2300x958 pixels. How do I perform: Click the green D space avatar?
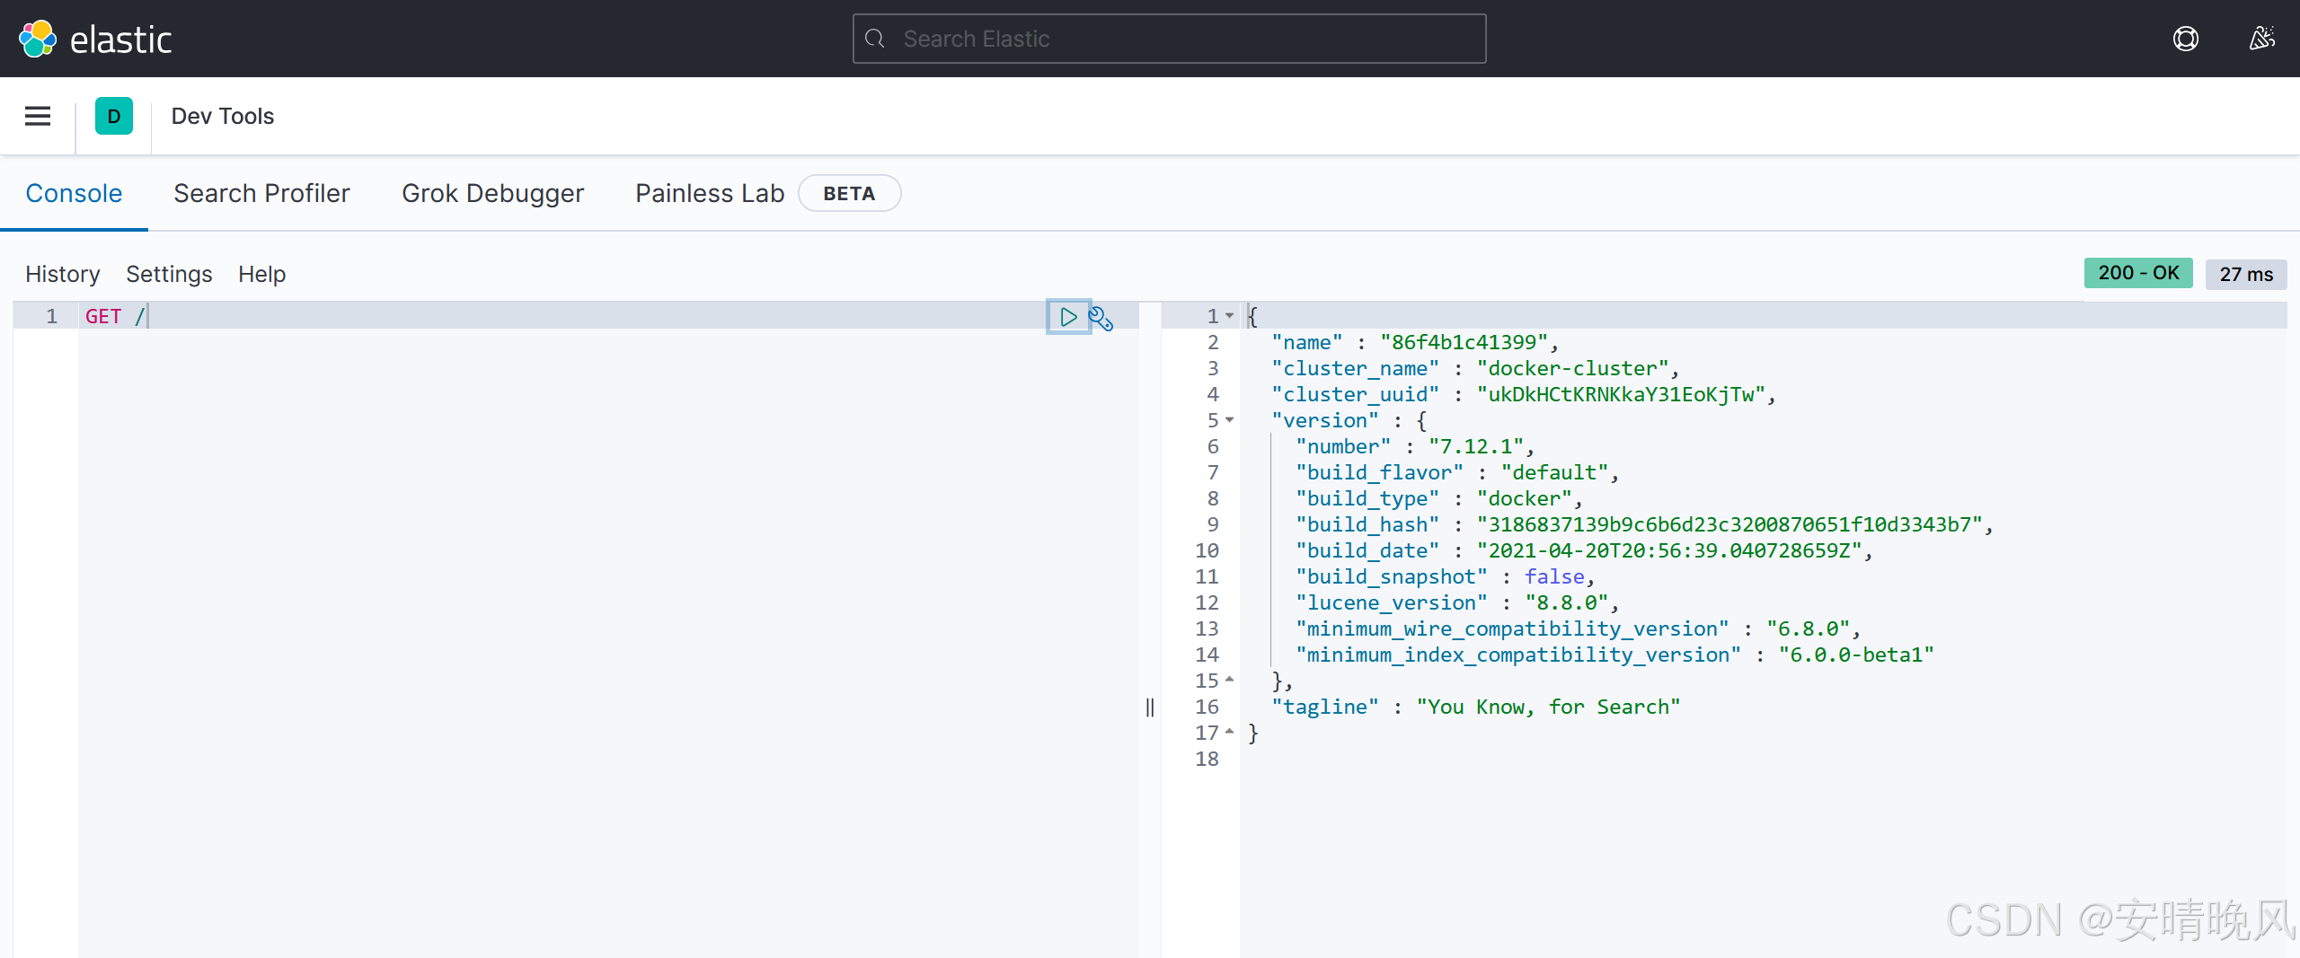click(x=114, y=116)
